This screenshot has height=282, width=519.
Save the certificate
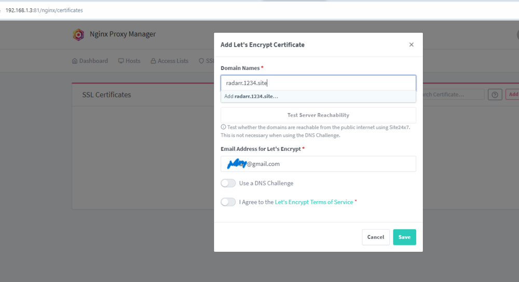pyautogui.click(x=404, y=237)
